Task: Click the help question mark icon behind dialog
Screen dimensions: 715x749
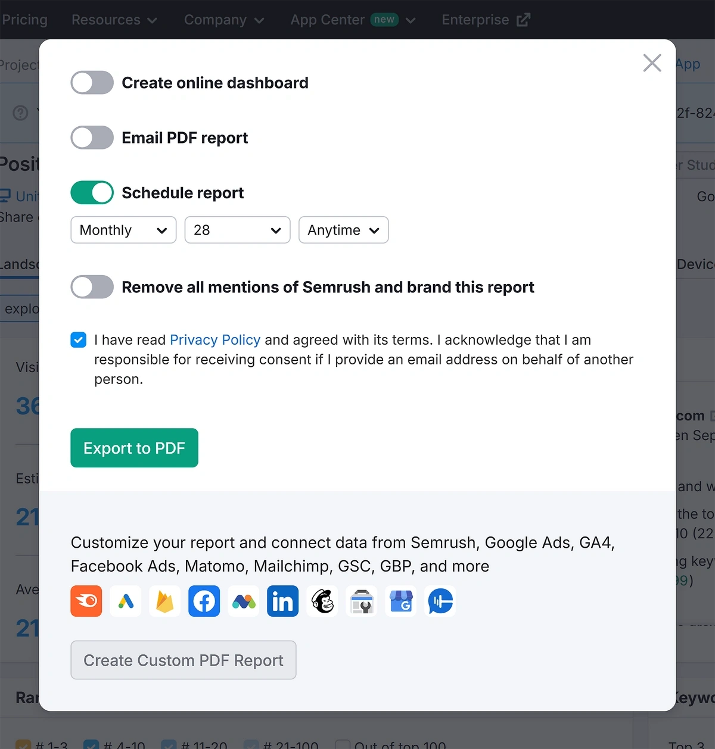Action: click(20, 113)
